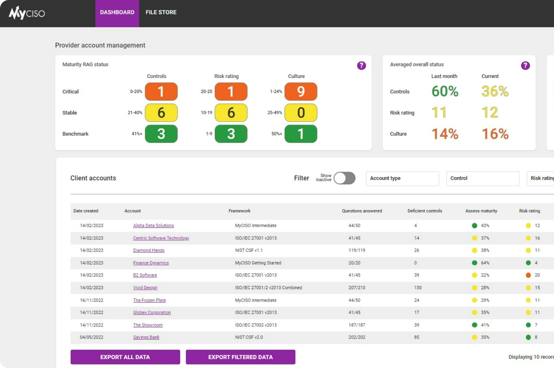The width and height of the screenshot is (554, 368).
Task: Click the Stable Risk rating tile
Action: tap(231, 113)
